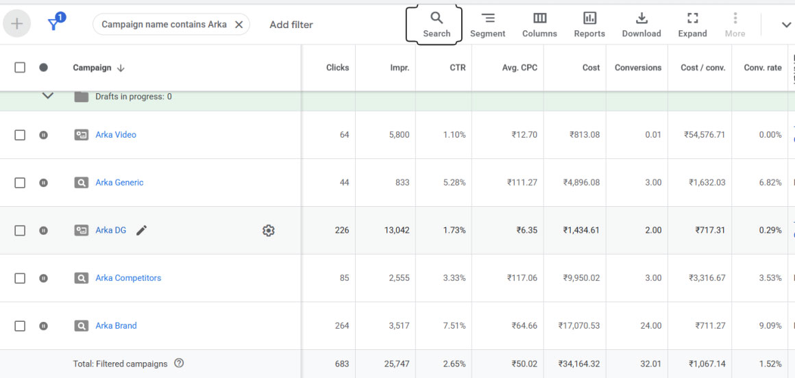Open the Columns icon options
This screenshot has width=795, height=378.
point(539,18)
